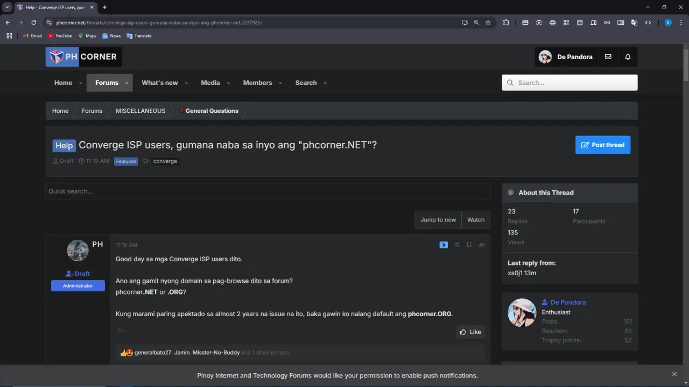Click the Search text field
689x387 pixels.
pyautogui.click(x=570, y=83)
